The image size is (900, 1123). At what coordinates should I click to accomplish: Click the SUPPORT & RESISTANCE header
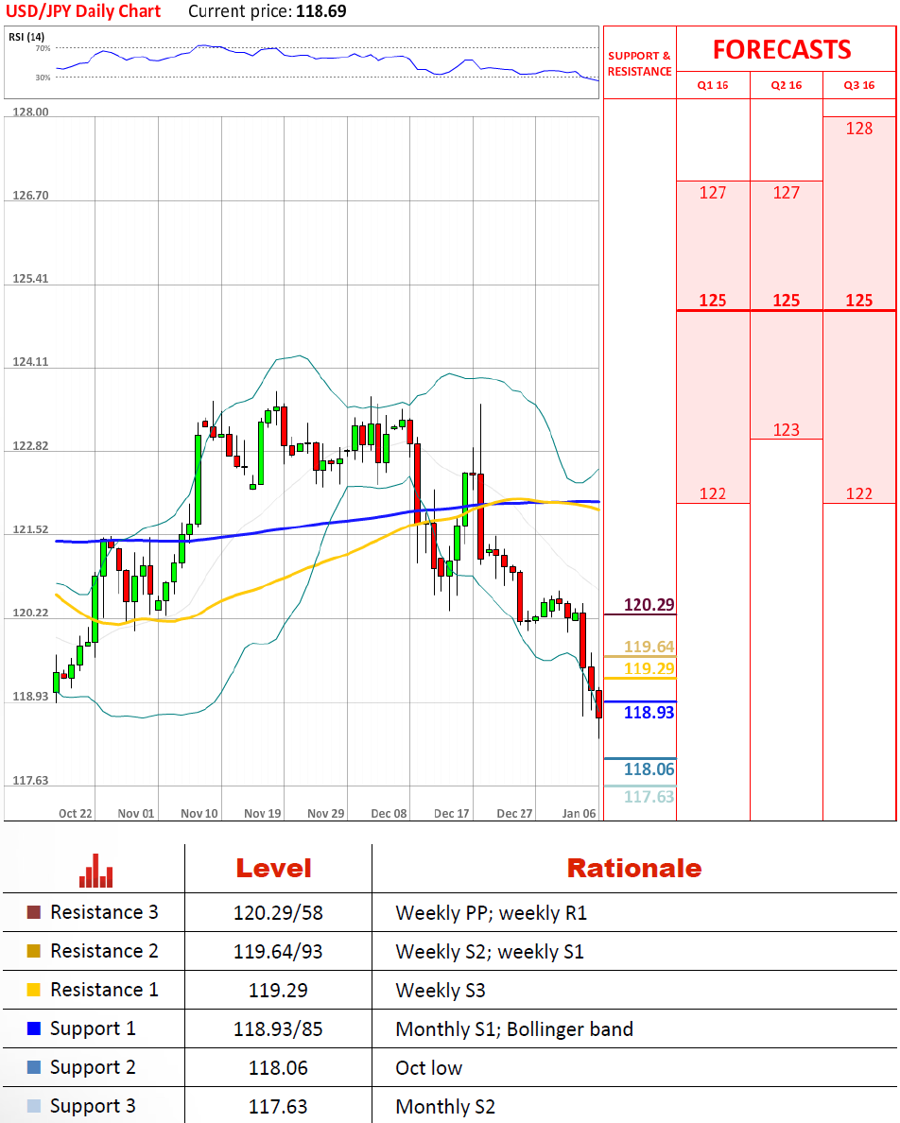(639, 63)
